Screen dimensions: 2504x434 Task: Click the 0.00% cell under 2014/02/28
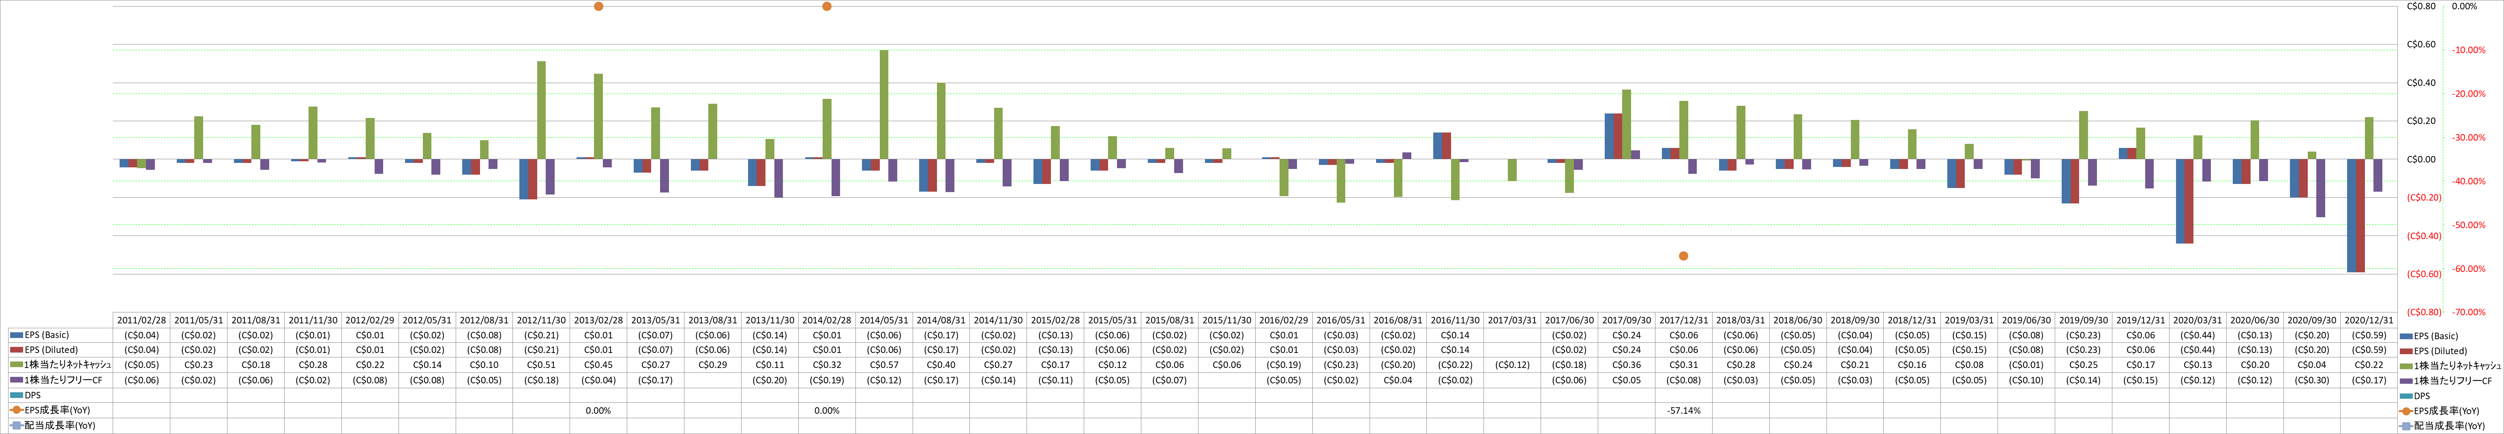(827, 410)
